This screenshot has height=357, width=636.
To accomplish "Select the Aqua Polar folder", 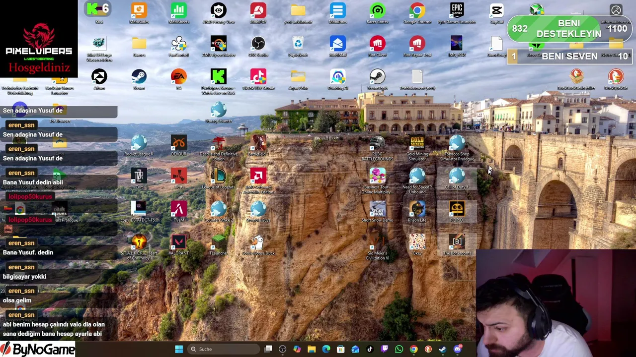I will click(298, 80).
